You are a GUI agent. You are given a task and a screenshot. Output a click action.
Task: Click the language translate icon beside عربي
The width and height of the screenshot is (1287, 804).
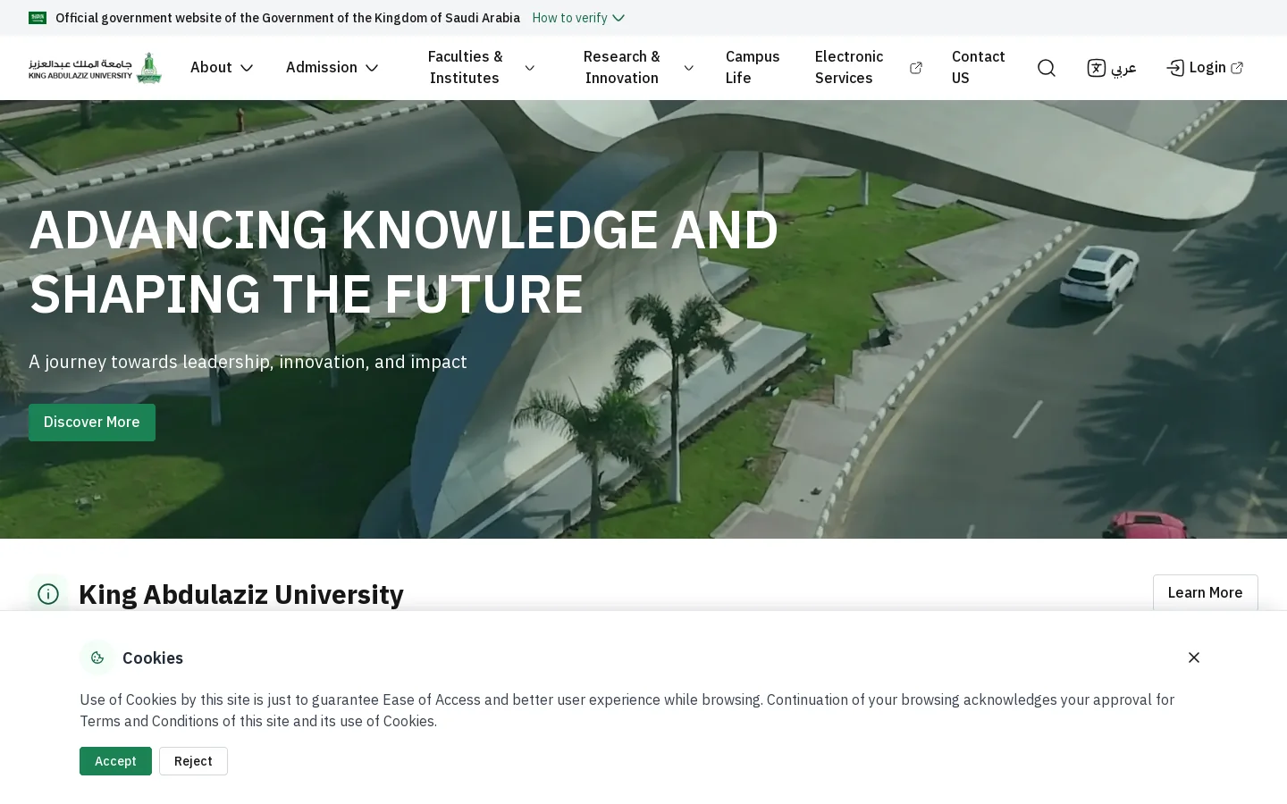(1097, 68)
